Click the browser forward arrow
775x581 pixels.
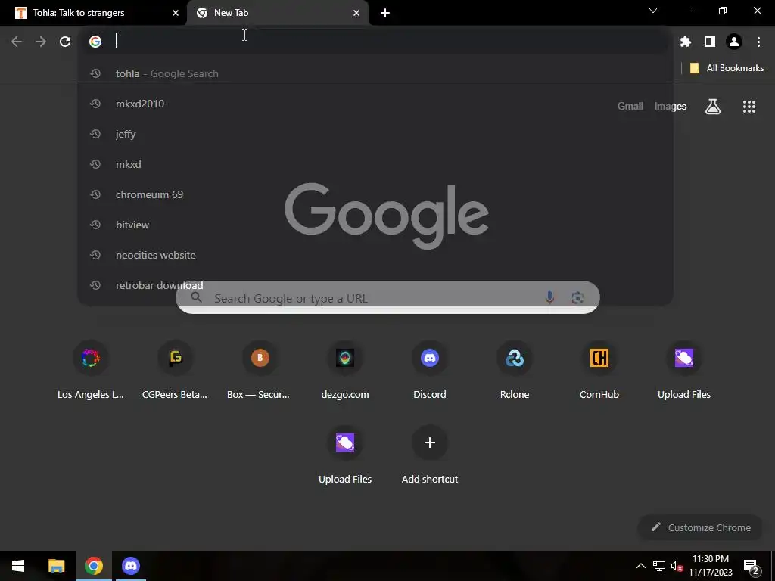tap(41, 42)
